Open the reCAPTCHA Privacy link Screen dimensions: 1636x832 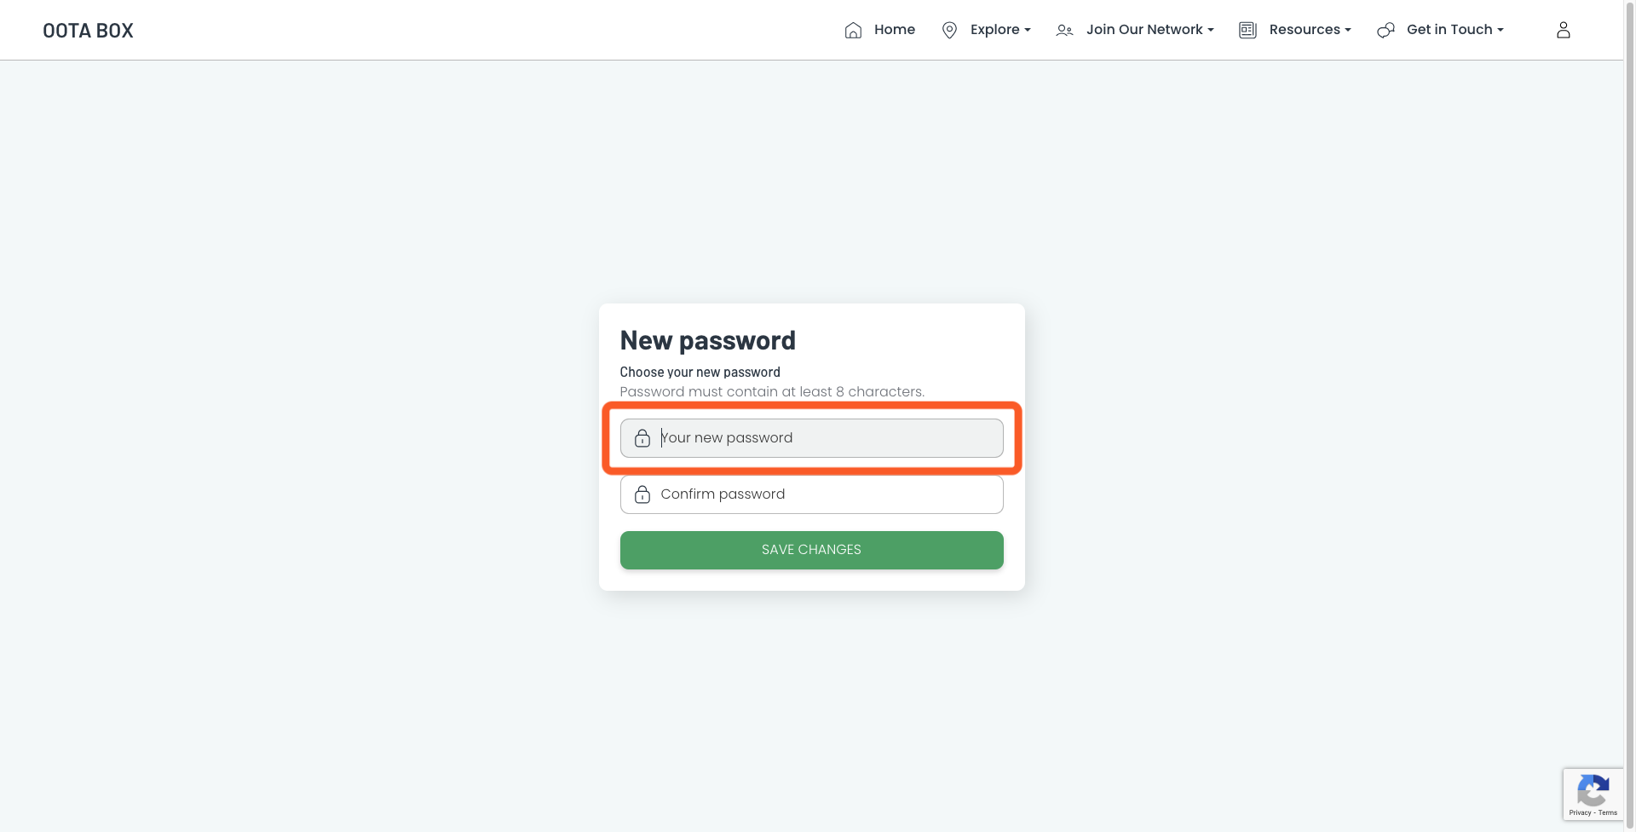(x=1580, y=813)
